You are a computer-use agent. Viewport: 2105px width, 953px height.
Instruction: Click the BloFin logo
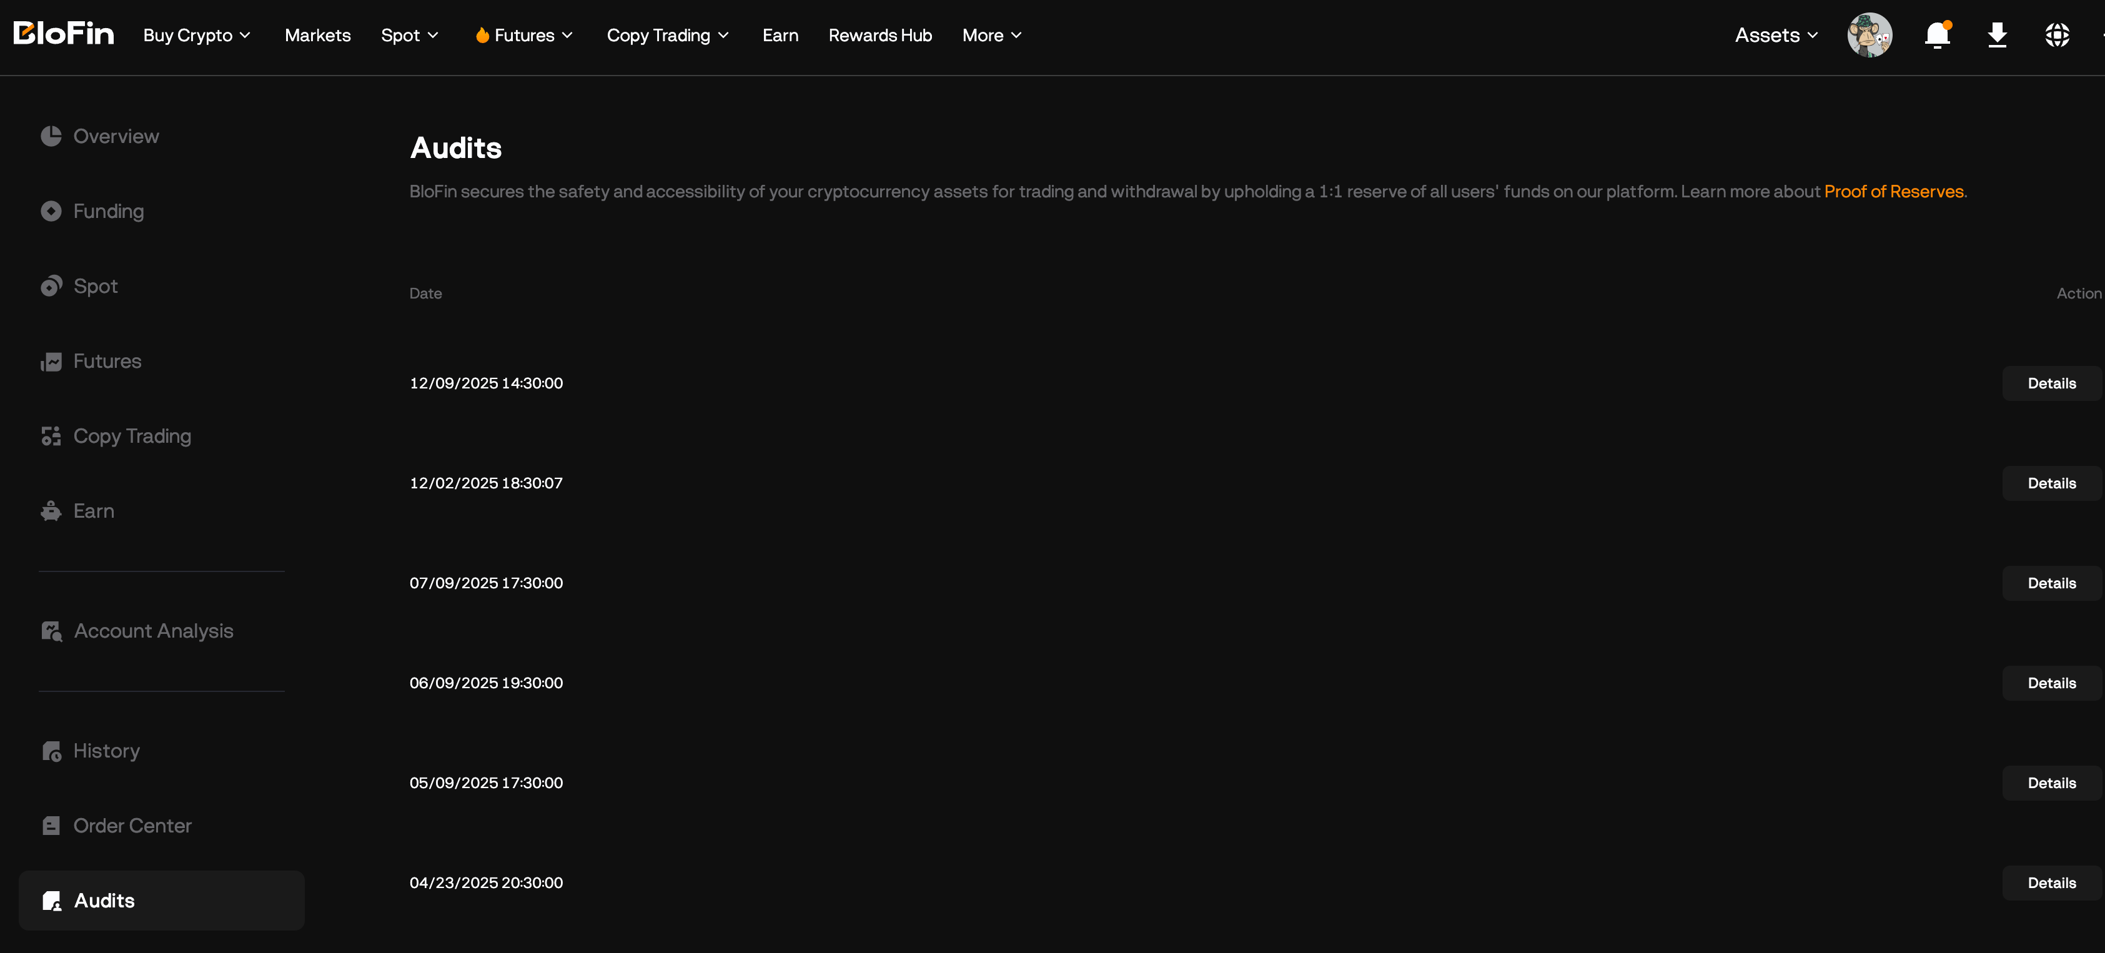coord(64,34)
